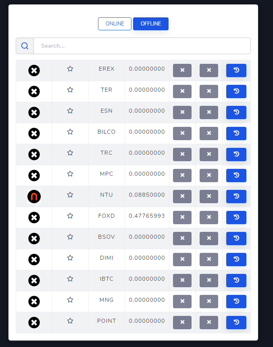Toggle the star for NTU

tap(70, 195)
